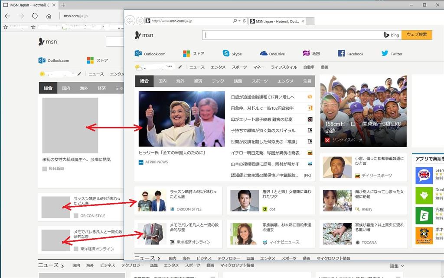
Task: Open マイクロソフト情報 link in Edge window
Action: coord(237,265)
